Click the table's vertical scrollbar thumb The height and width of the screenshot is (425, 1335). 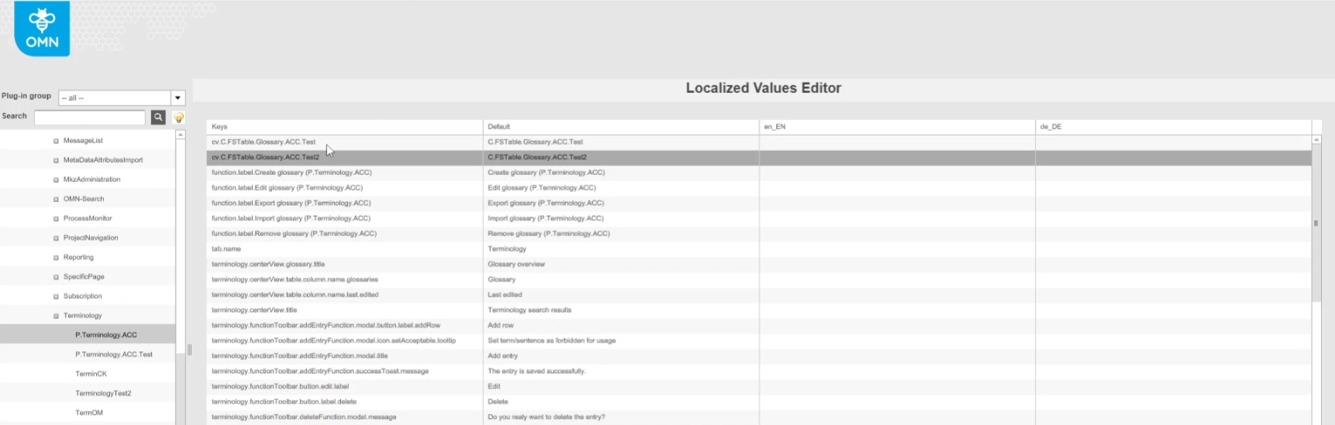tap(1316, 223)
